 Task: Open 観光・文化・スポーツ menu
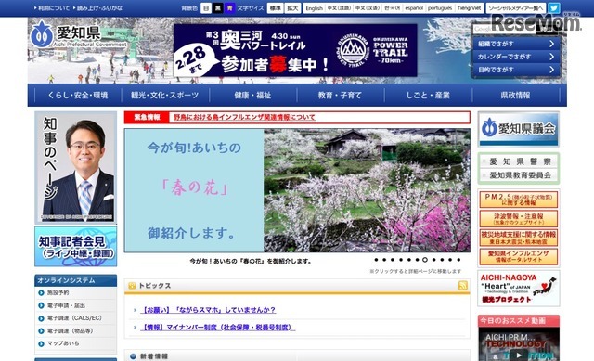pos(165,95)
